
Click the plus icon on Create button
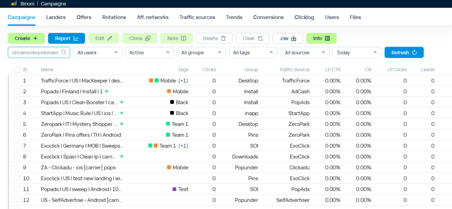[35, 38]
